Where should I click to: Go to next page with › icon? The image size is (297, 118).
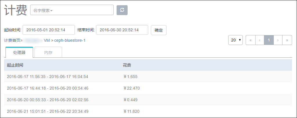coord(278,40)
